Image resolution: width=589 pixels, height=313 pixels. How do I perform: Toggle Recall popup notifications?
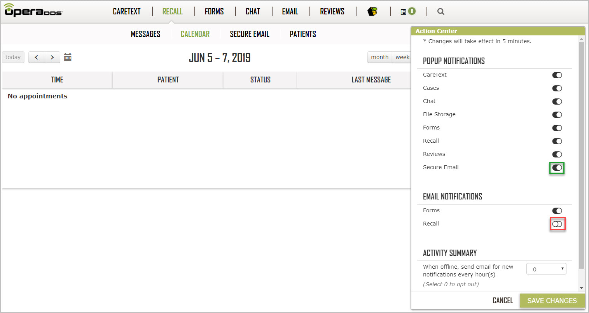[557, 141]
